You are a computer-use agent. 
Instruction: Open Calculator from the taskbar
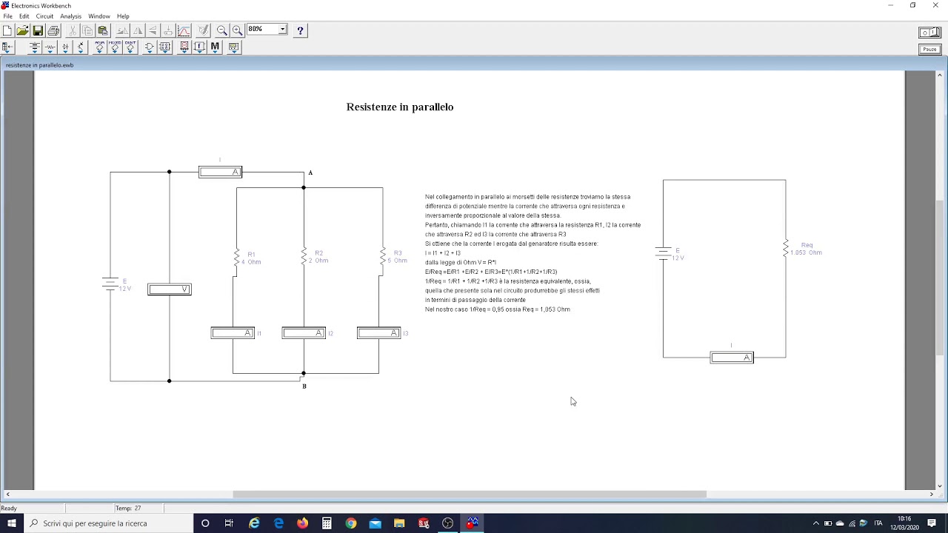click(x=327, y=523)
